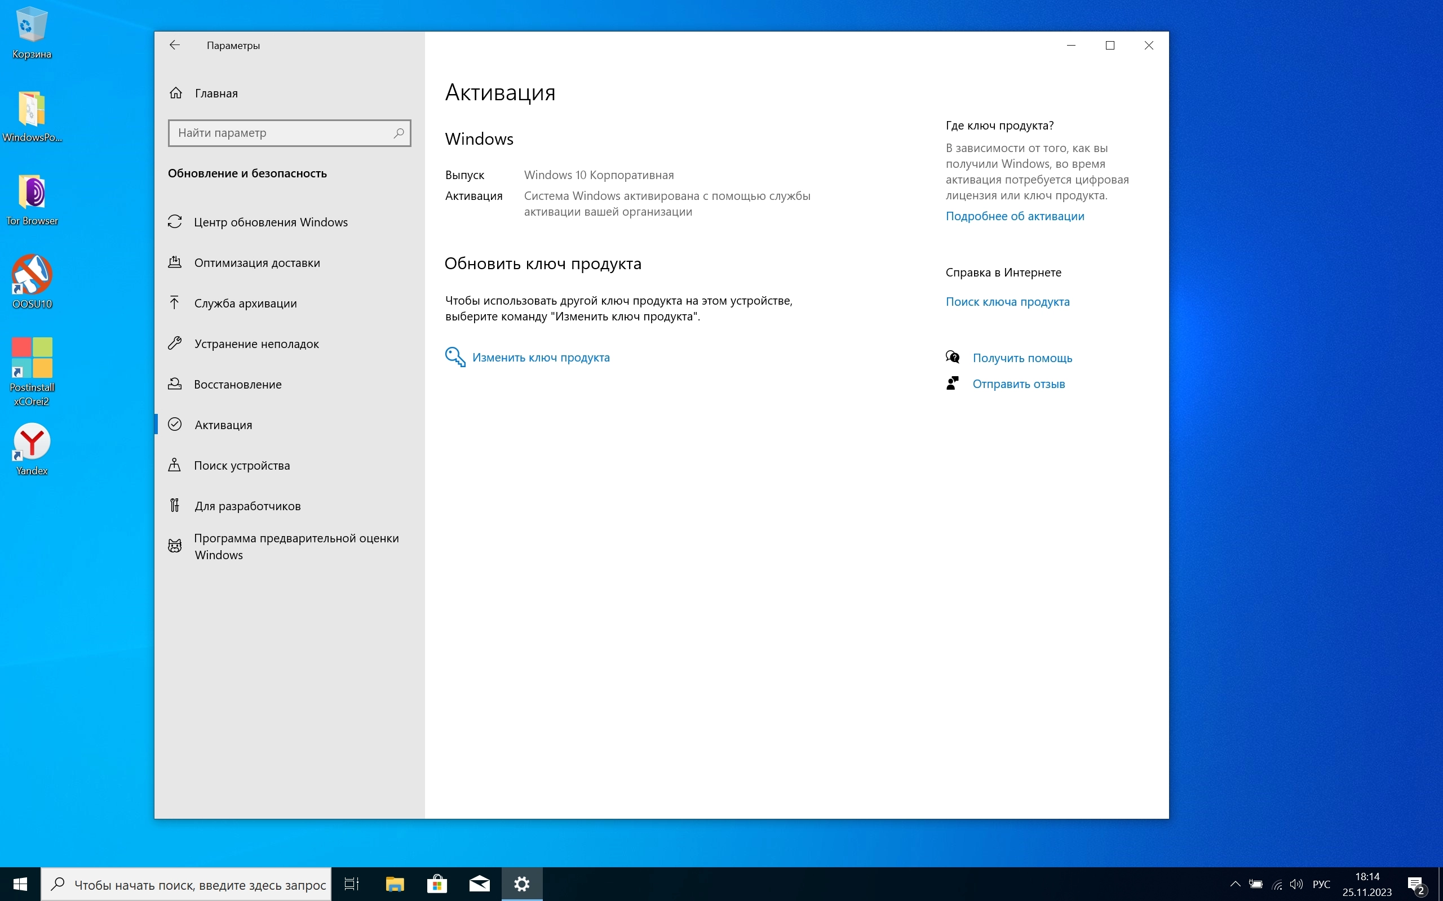1443x901 pixels.
Task: Click Поиск ключа продукта link
Action: tap(1007, 301)
